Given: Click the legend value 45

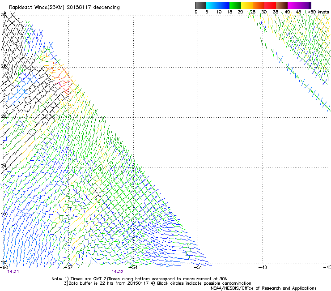Looking at the screenshot, I should point(298,12).
